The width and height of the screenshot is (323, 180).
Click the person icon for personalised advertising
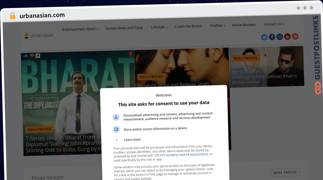point(116,117)
